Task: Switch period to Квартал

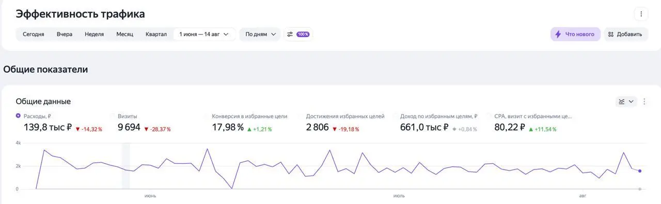Action: point(156,35)
